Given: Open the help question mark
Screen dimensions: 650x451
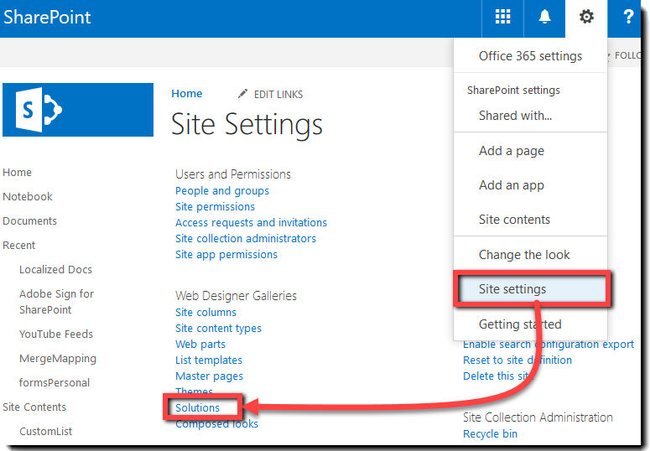Looking at the screenshot, I should [x=628, y=17].
